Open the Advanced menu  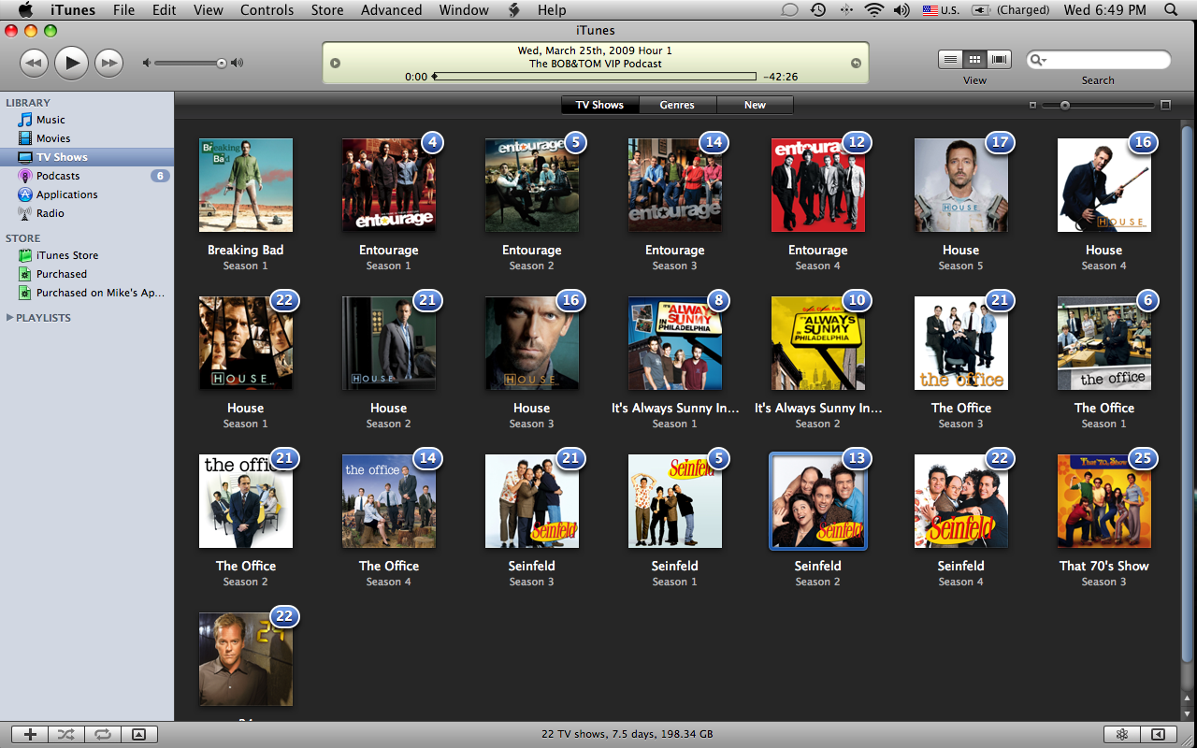coord(391,10)
